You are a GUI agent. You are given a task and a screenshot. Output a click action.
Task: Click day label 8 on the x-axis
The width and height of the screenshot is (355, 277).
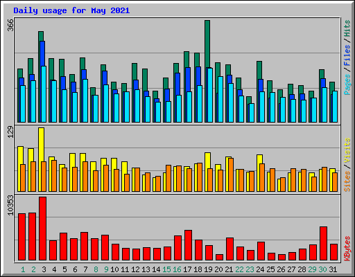click(96, 269)
